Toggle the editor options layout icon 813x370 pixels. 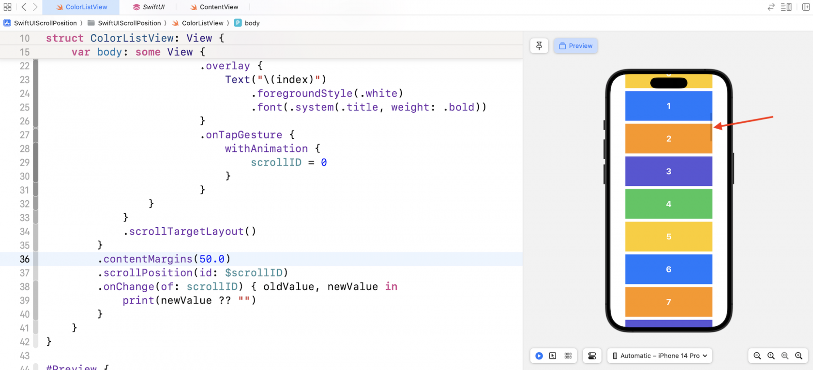click(786, 7)
